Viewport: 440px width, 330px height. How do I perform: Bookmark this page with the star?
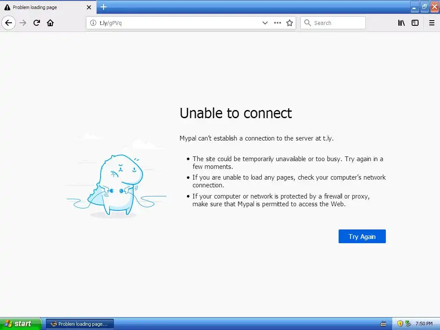(290, 23)
